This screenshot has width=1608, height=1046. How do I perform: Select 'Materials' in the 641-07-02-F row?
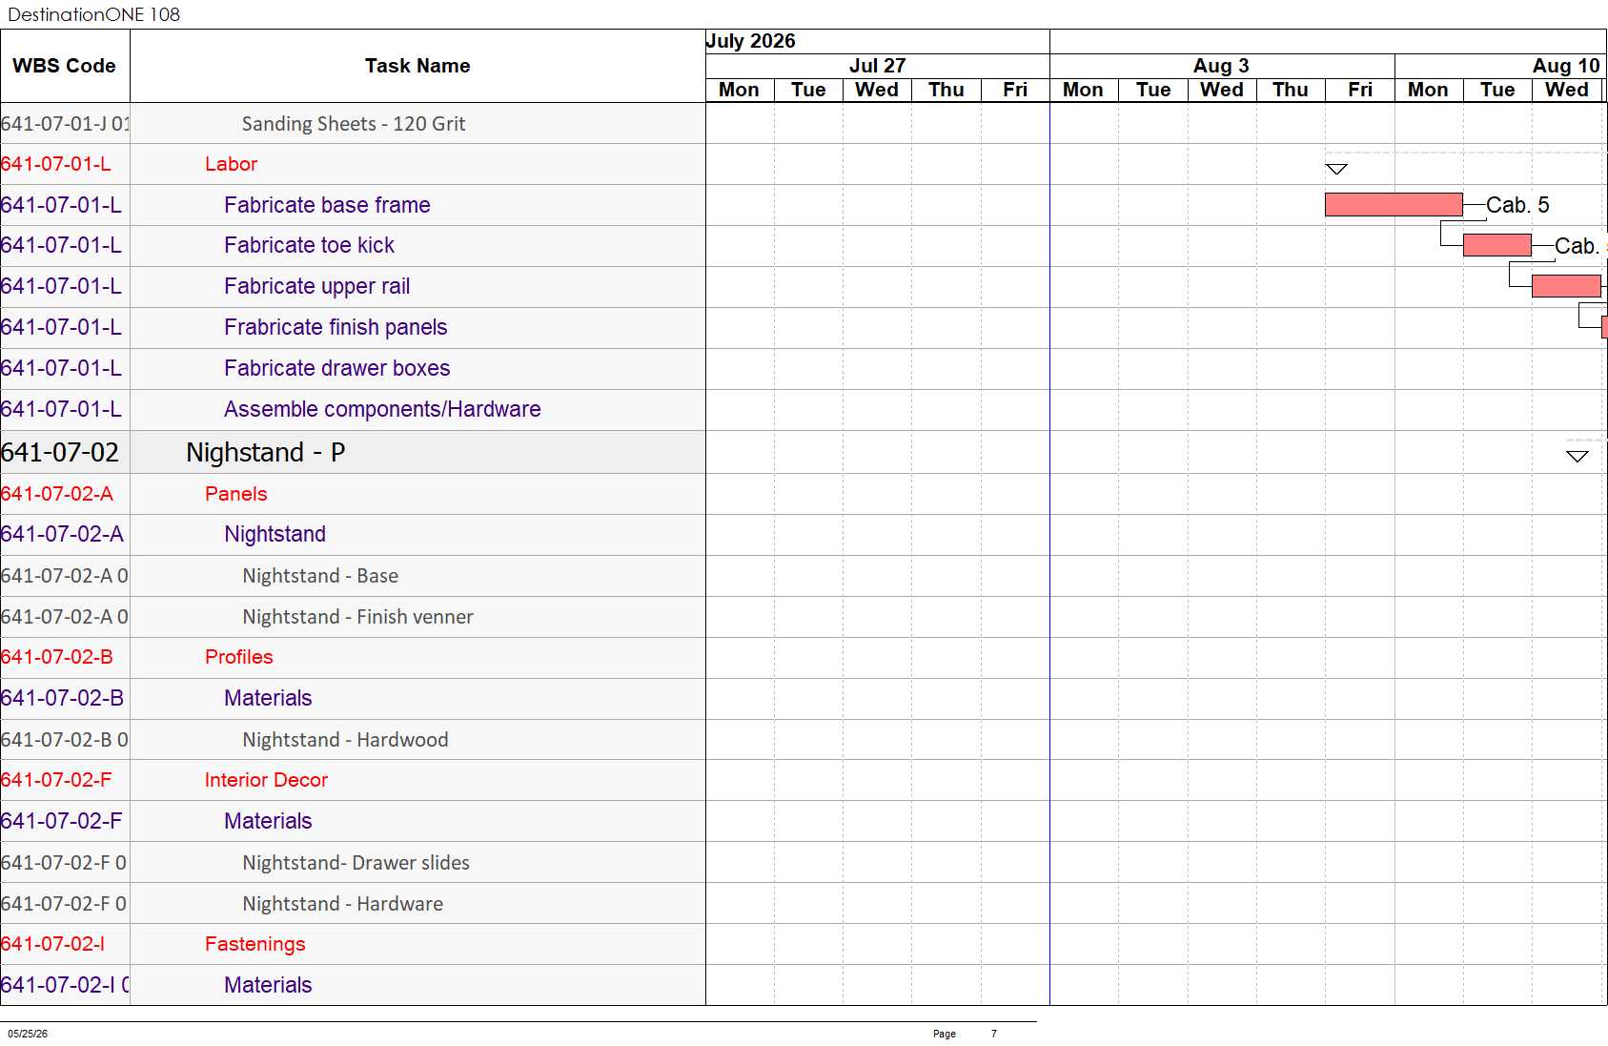pyautogui.click(x=268, y=821)
